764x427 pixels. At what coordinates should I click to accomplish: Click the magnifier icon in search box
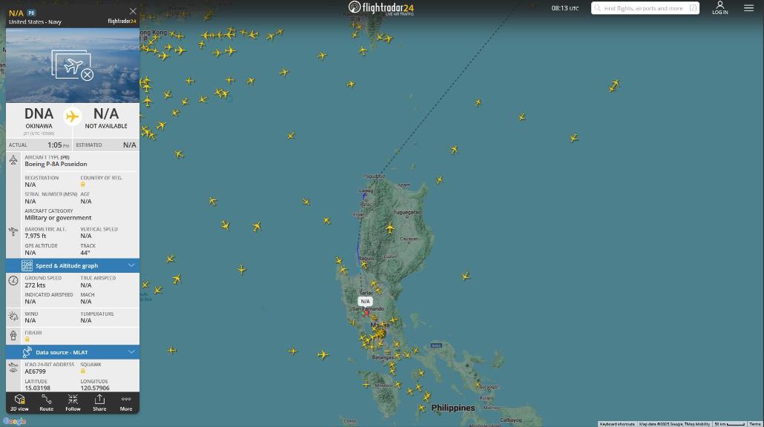597,8
